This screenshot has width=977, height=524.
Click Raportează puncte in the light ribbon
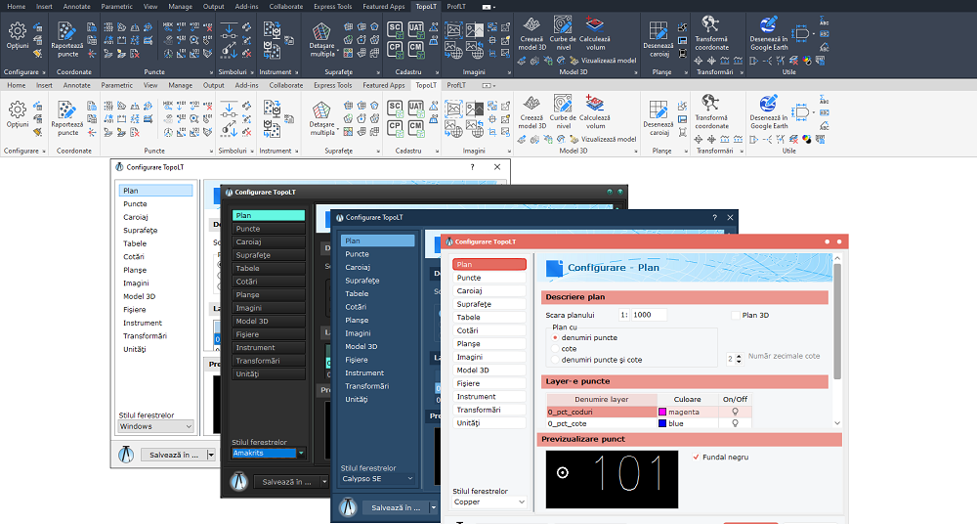[x=67, y=118]
